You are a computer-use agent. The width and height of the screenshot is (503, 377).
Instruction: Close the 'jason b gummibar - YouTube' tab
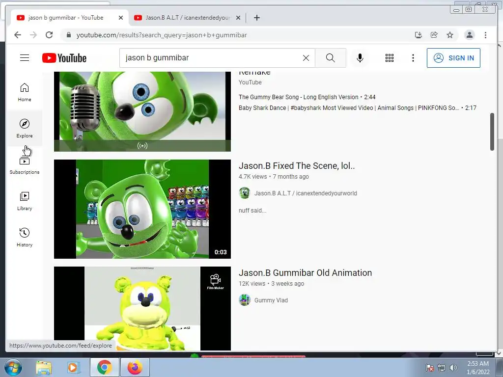(121, 18)
